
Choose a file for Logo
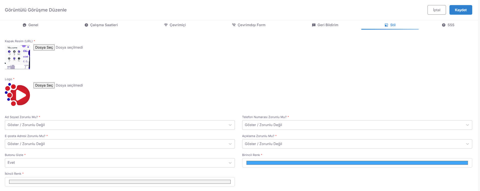pyautogui.click(x=44, y=85)
